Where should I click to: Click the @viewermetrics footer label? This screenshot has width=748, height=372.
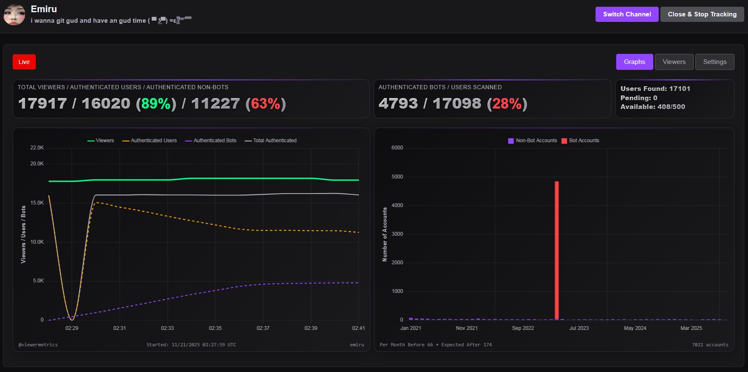point(38,345)
